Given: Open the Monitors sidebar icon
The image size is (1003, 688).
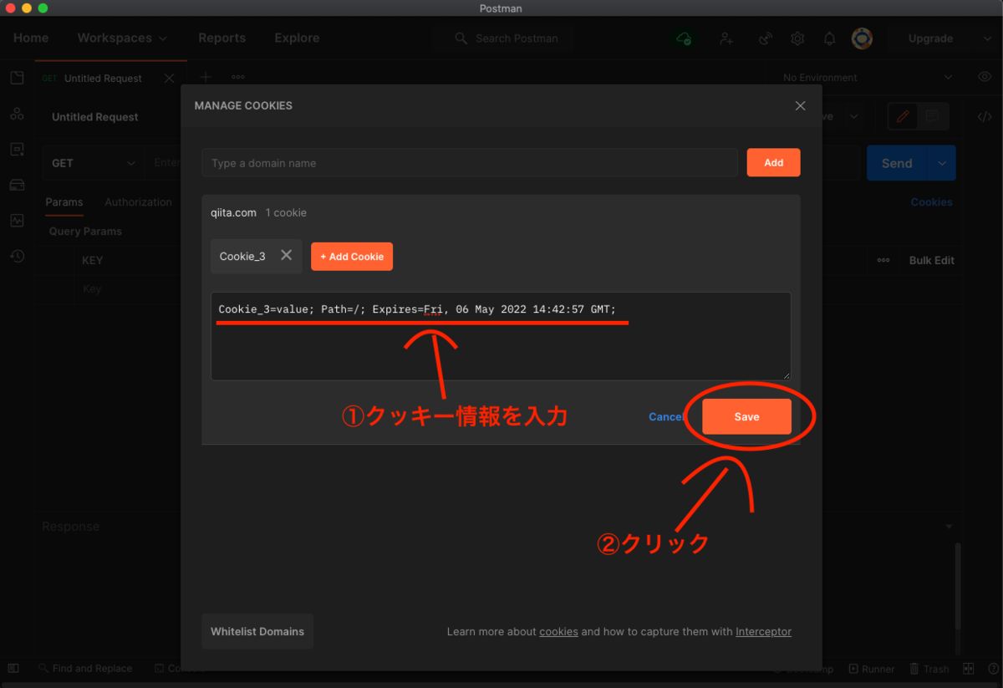Looking at the screenshot, I should (x=17, y=221).
